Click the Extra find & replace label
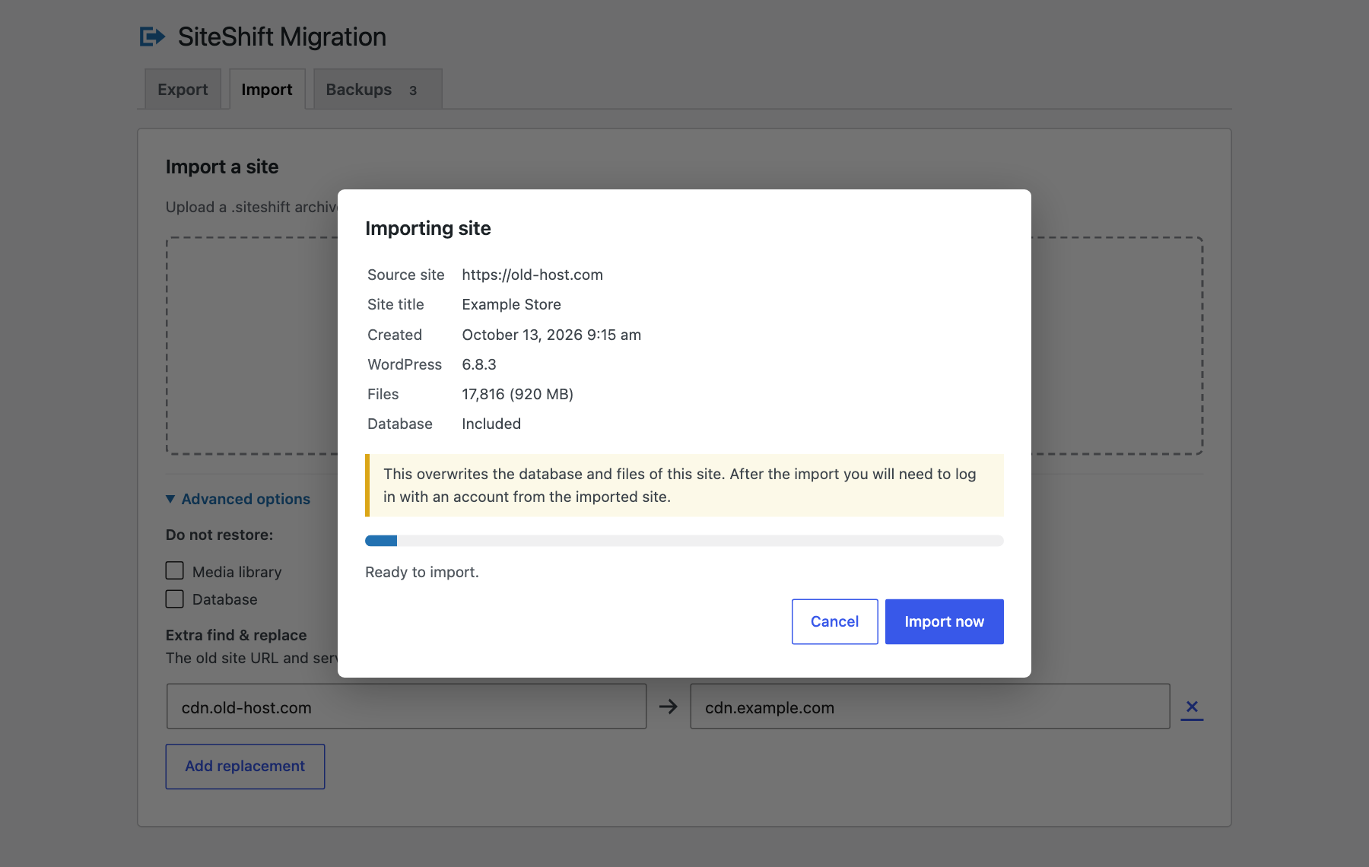This screenshot has height=867, width=1369. 236,635
